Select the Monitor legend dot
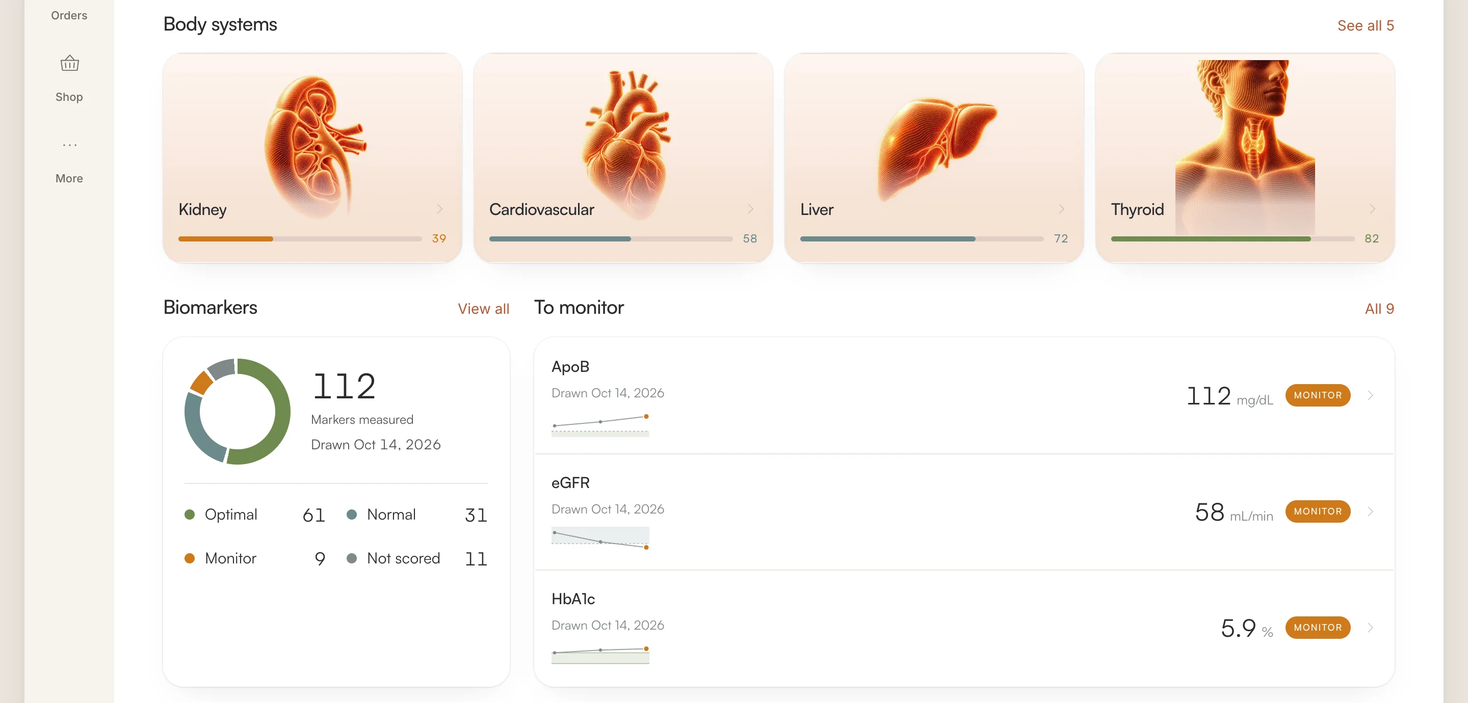This screenshot has width=1468, height=703. point(190,558)
